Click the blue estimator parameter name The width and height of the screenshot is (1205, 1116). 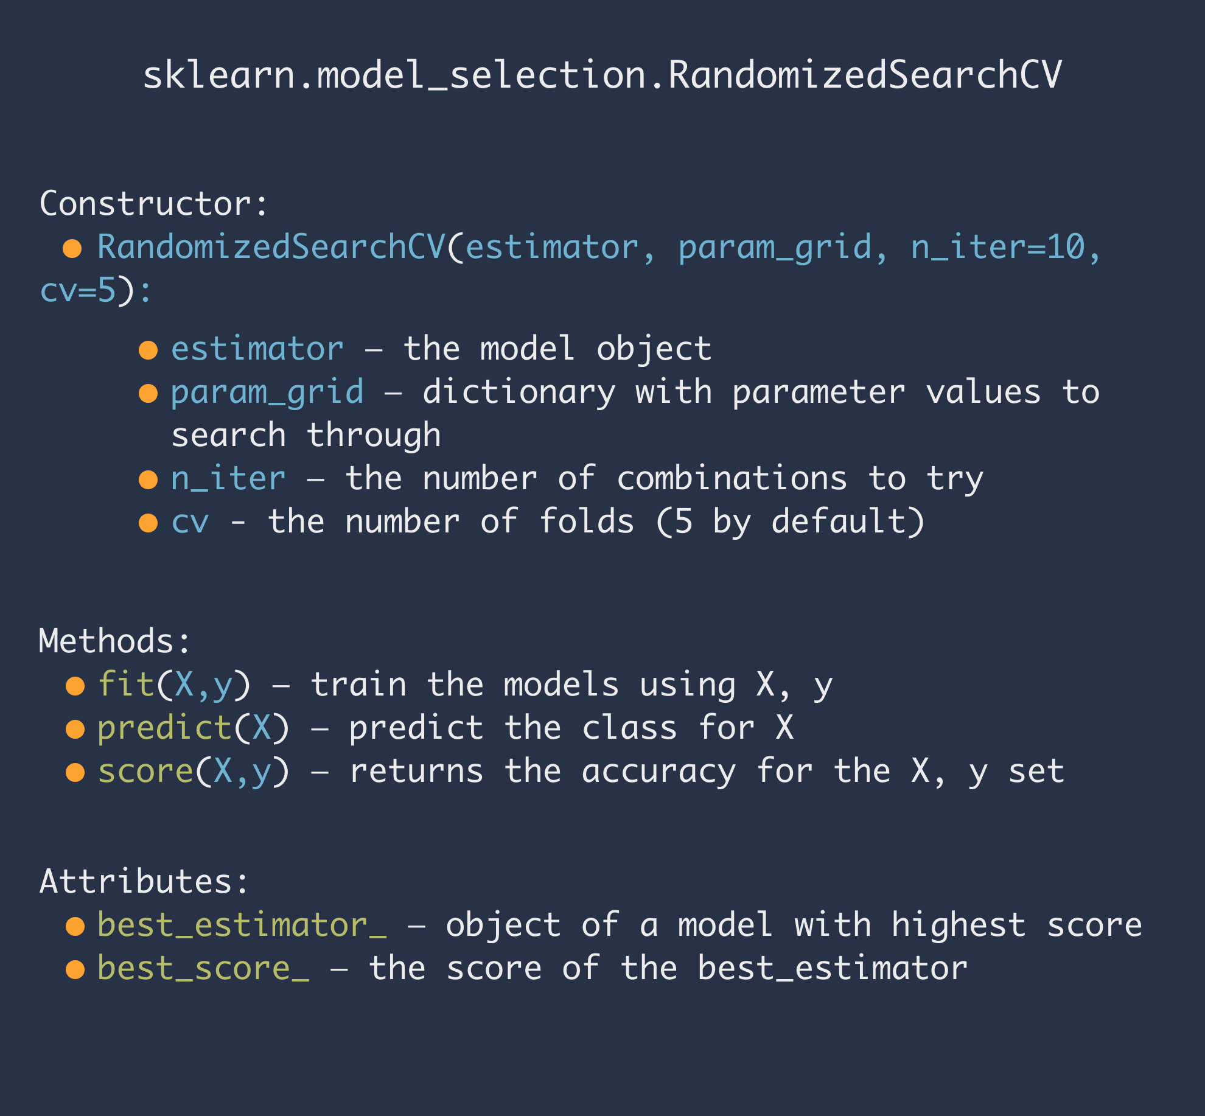(257, 349)
